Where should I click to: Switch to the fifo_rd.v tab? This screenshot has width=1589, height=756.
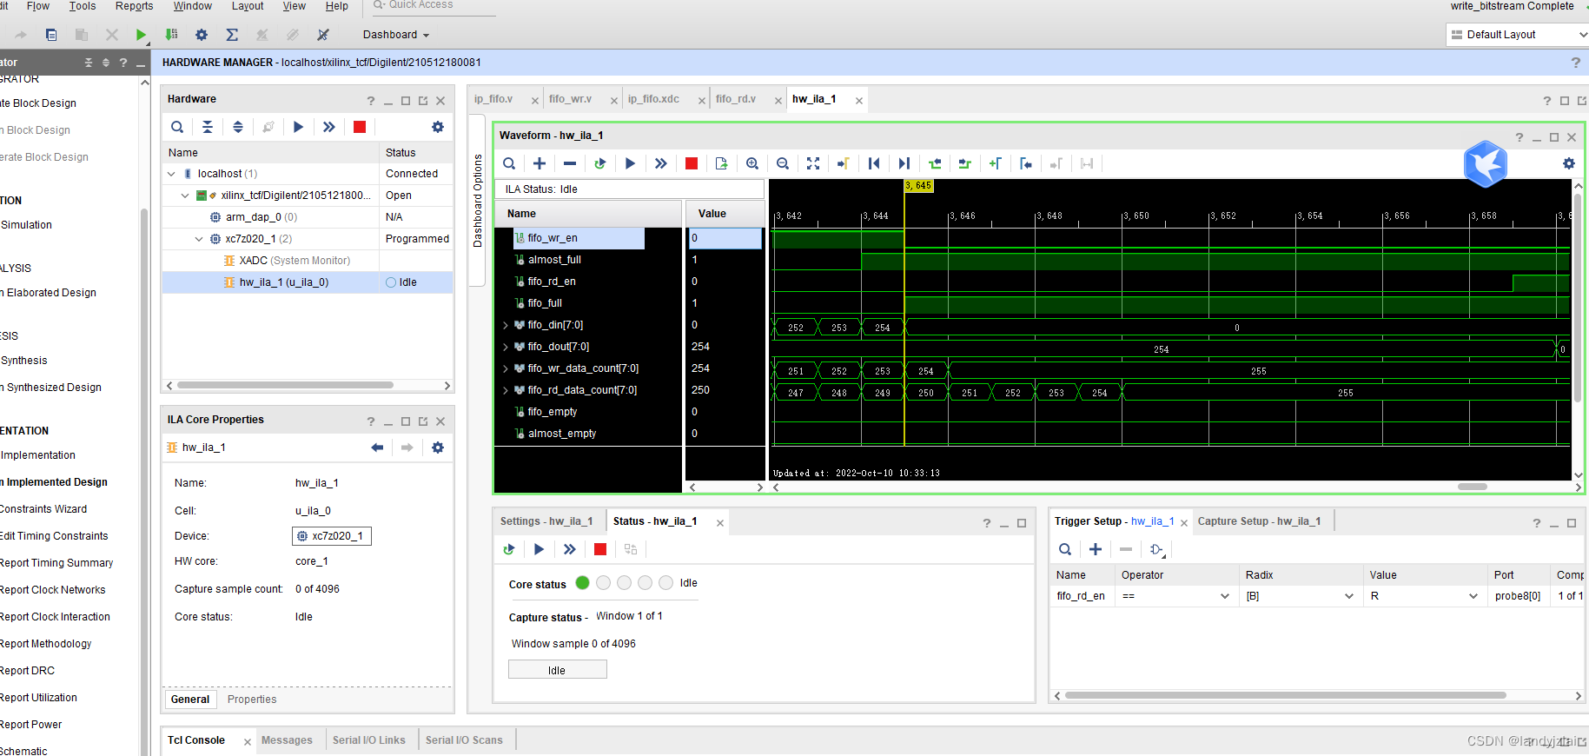(736, 99)
